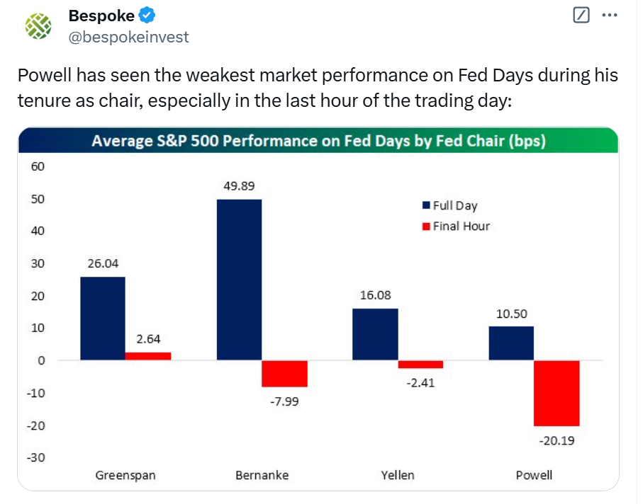The width and height of the screenshot is (643, 504).
Task: Click the Powell axis label
Action: pos(534,475)
